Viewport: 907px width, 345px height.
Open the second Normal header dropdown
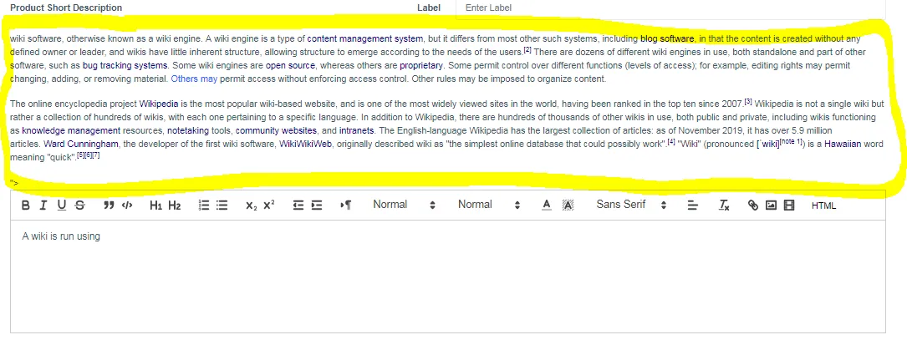point(489,205)
